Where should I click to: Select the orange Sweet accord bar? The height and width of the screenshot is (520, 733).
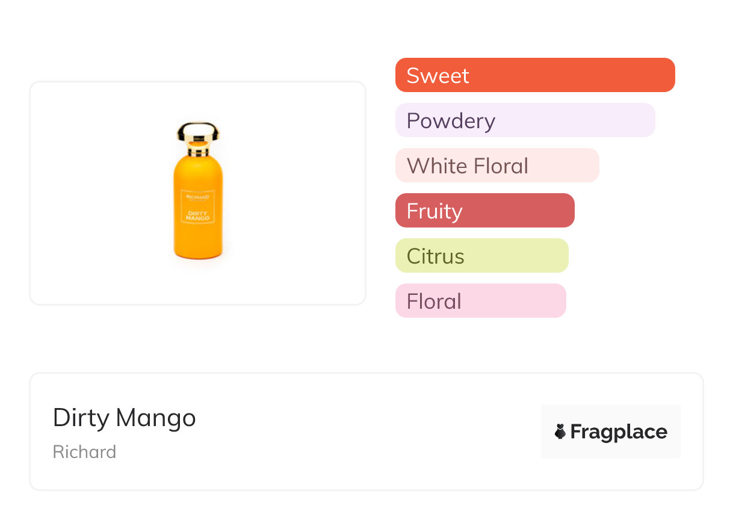point(535,75)
